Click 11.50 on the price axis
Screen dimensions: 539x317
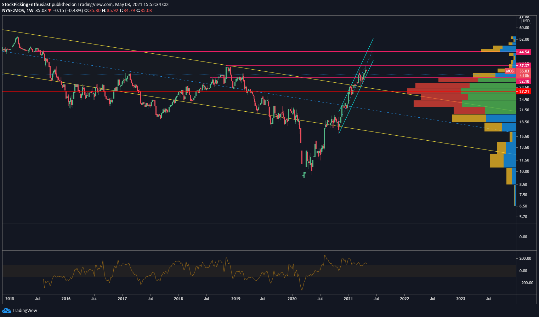coord(524,160)
